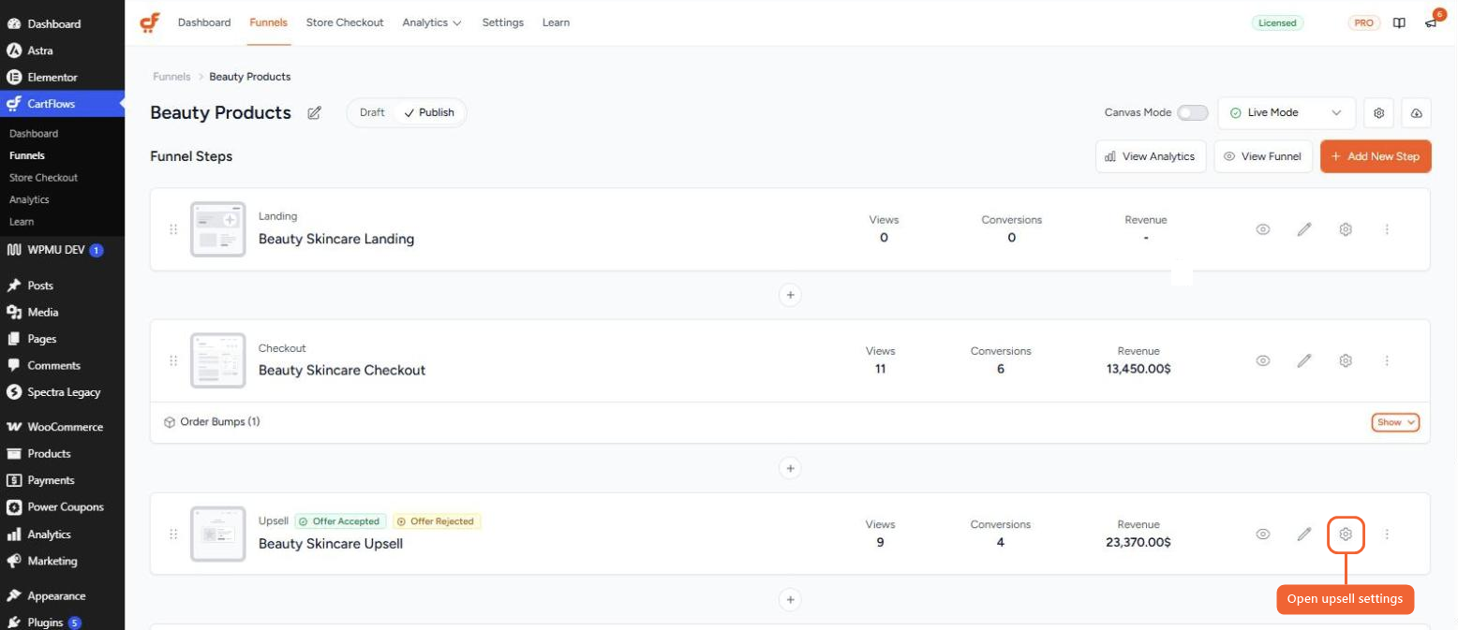This screenshot has width=1458, height=630.
Task: Click the Licensed status badge
Action: click(1277, 23)
